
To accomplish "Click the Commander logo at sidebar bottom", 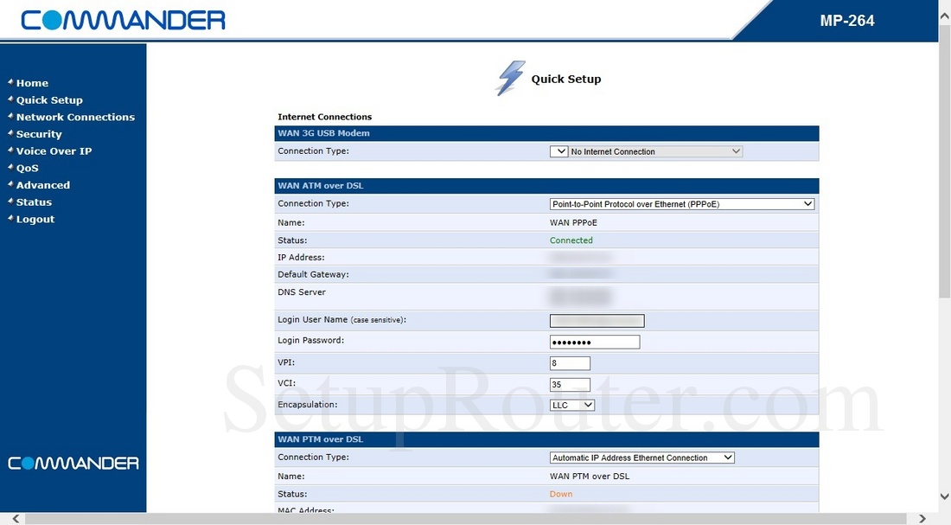I will point(73,463).
